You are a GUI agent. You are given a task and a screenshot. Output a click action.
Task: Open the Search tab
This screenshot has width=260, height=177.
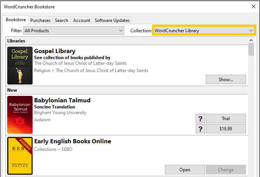pos(61,20)
